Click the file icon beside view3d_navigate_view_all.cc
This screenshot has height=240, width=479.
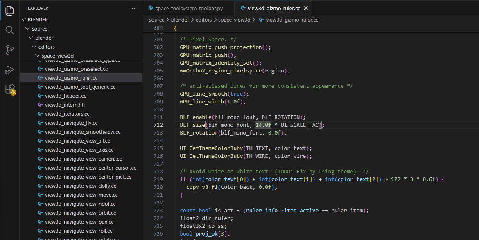[40, 141]
